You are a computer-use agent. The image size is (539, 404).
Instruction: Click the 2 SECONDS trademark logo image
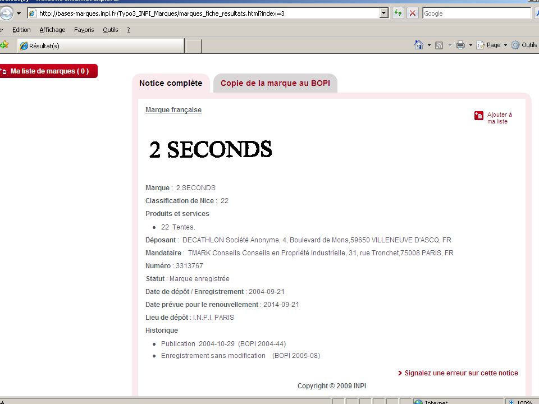(211, 149)
